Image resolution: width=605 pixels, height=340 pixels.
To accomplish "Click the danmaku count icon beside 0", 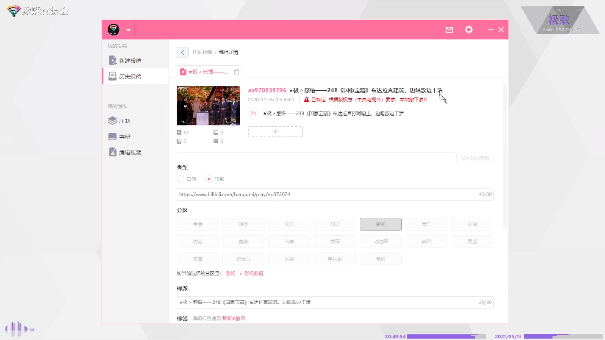I will 216,133.
